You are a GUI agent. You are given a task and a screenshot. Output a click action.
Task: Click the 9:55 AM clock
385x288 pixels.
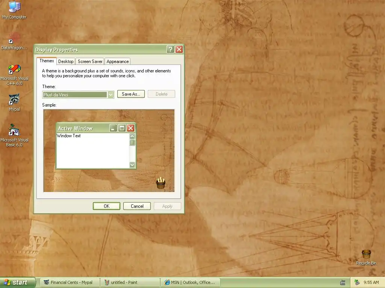371,282
